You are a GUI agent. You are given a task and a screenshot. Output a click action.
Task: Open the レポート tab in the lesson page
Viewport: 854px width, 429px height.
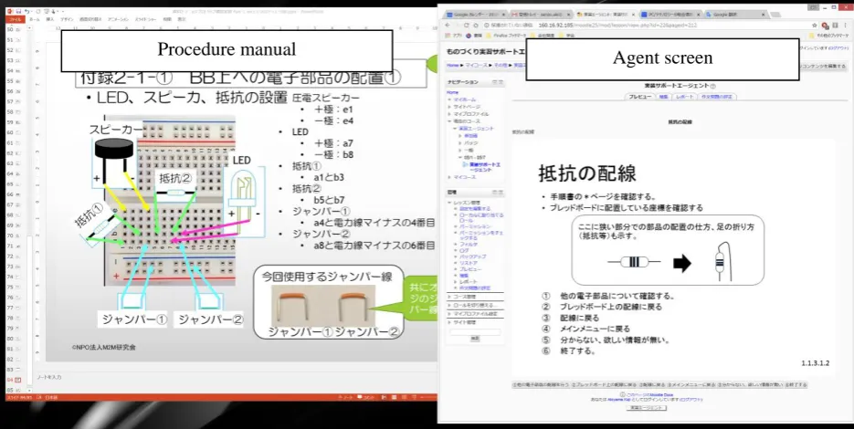tap(685, 97)
